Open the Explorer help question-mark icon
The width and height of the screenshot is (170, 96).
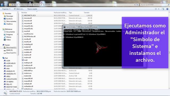pos(167,9)
